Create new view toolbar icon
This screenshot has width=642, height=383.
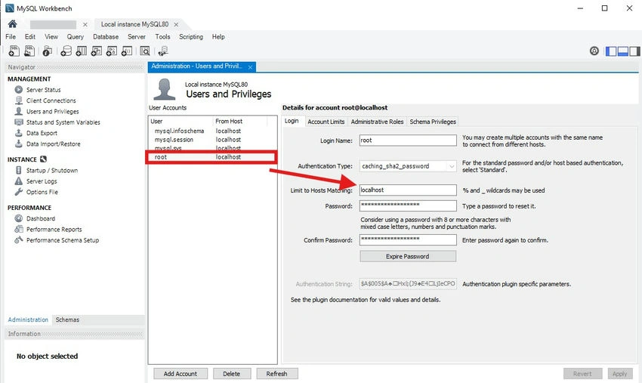click(96, 51)
